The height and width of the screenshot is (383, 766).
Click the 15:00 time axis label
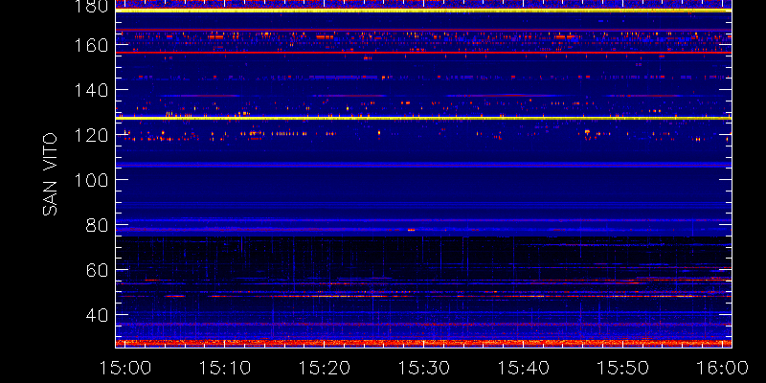click(x=125, y=368)
